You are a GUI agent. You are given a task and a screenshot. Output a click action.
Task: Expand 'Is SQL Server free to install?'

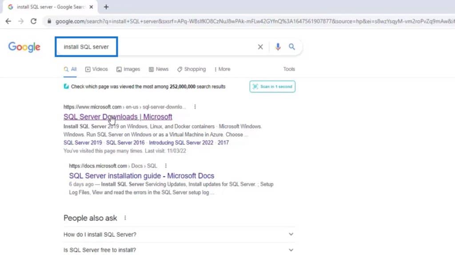(179, 250)
